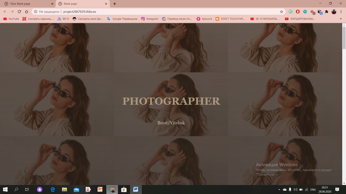Open the Wi-Fi network tray icon
This screenshot has width=346, height=194.
tap(306, 189)
